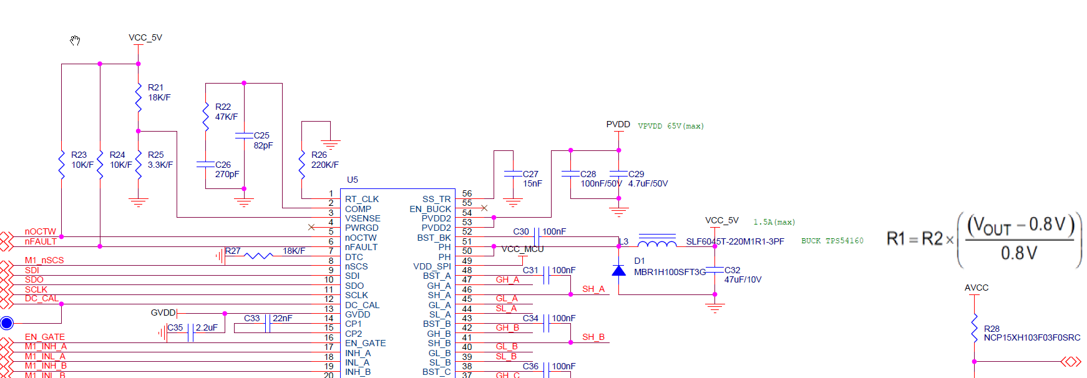Image resolution: width=1087 pixels, height=378 pixels.
Task: Click the SH_A net label
Action: (x=593, y=289)
